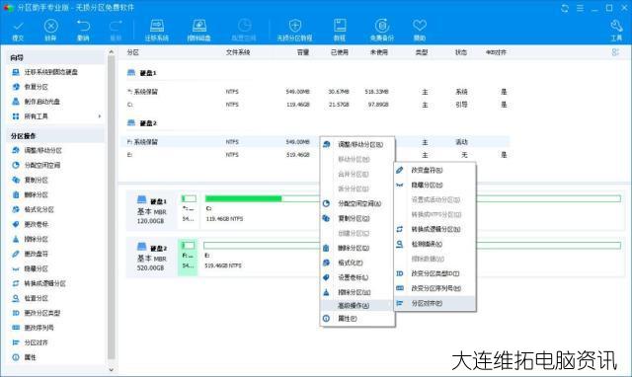
Task: Toggle the view layout icon beside column headers
Action: click(615, 52)
